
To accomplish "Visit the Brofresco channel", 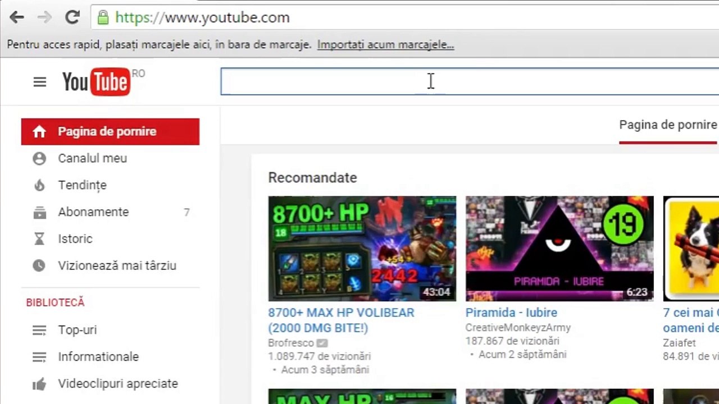I will tap(291, 343).
